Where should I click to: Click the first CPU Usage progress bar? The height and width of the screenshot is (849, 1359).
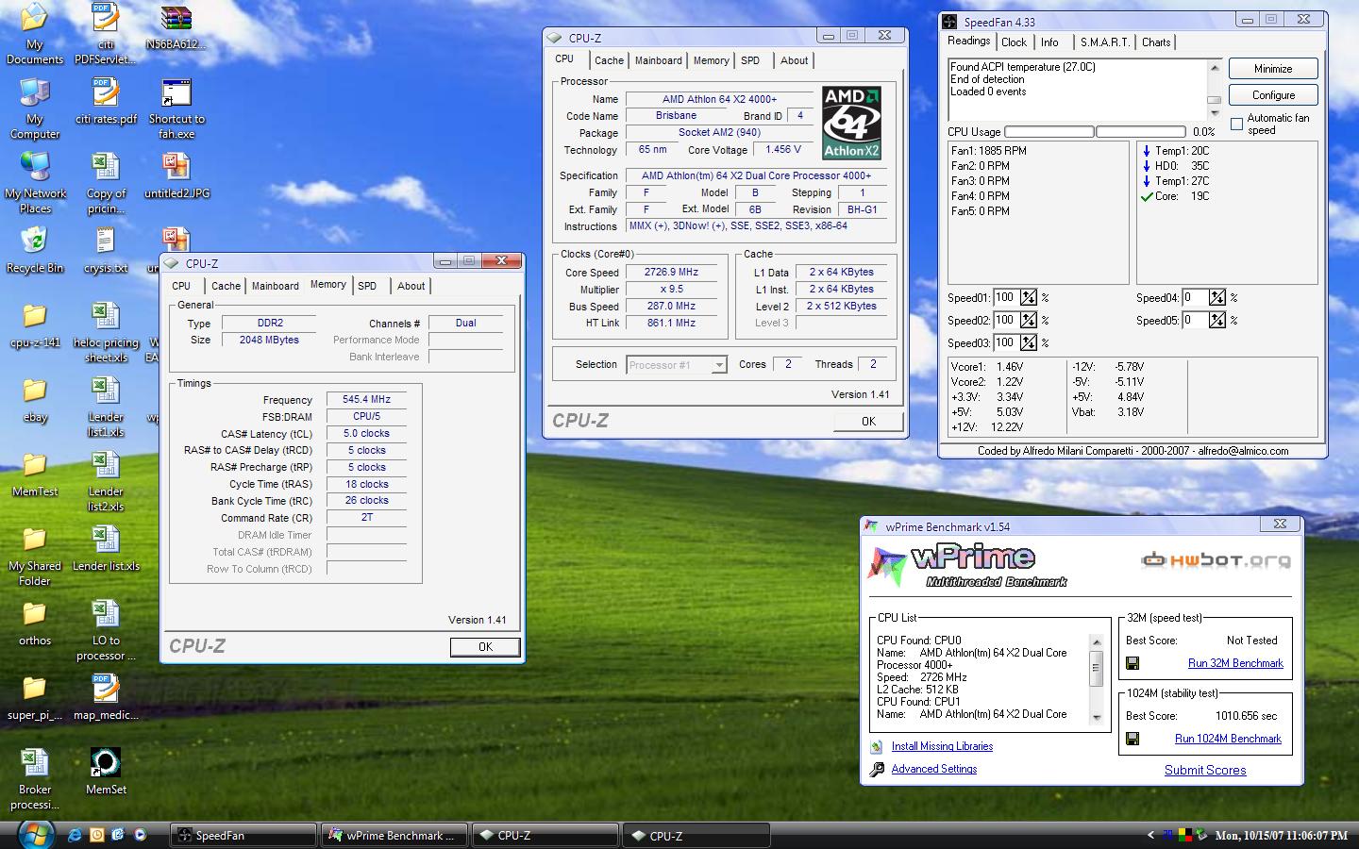[1049, 132]
